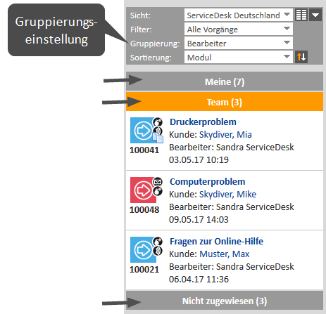Click the mail badge on Computerproblem ticket
The width and height of the screenshot is (326, 314).
158,181
